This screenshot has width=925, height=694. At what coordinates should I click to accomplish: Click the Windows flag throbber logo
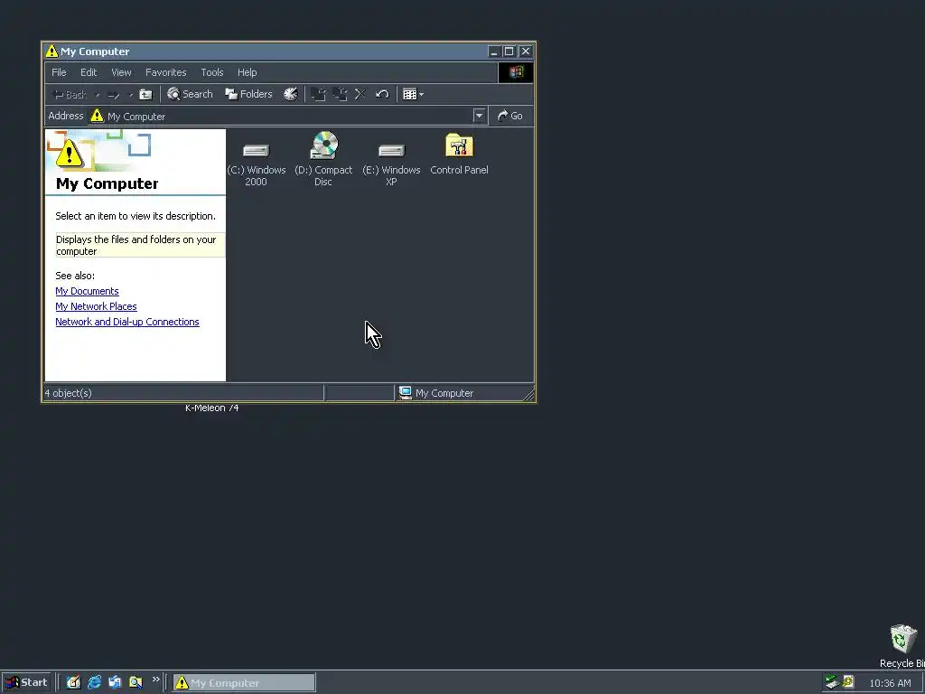(516, 72)
